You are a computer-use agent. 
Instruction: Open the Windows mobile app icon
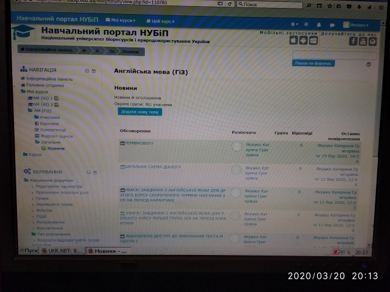tap(313, 41)
